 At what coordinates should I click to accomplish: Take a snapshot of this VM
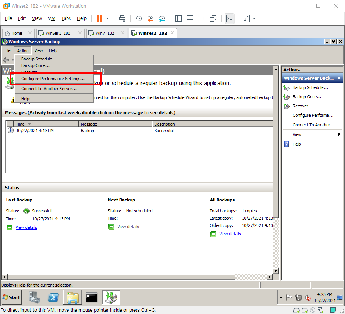(138, 18)
